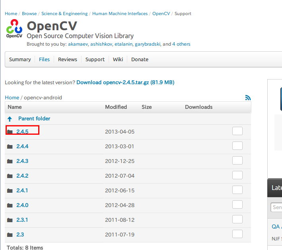Download opencv-2.4.5.tar.gz latest version
The height and width of the screenshot is (250, 282).
(125, 82)
